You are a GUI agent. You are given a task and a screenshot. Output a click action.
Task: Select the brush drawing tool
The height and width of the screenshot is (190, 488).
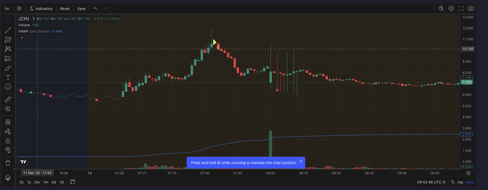coord(8,68)
